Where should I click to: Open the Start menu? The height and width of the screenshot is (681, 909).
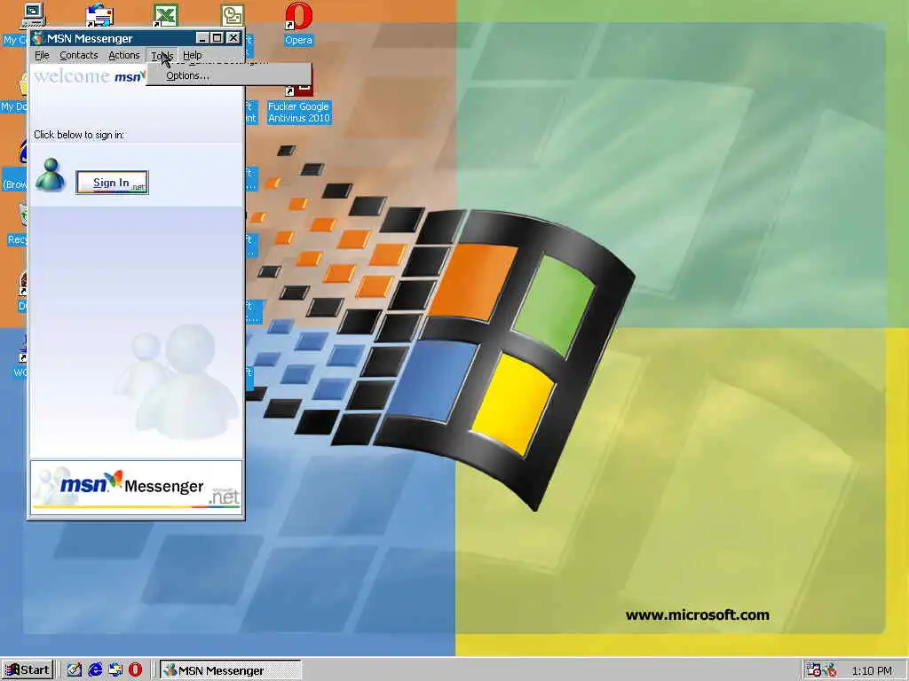coord(28,670)
